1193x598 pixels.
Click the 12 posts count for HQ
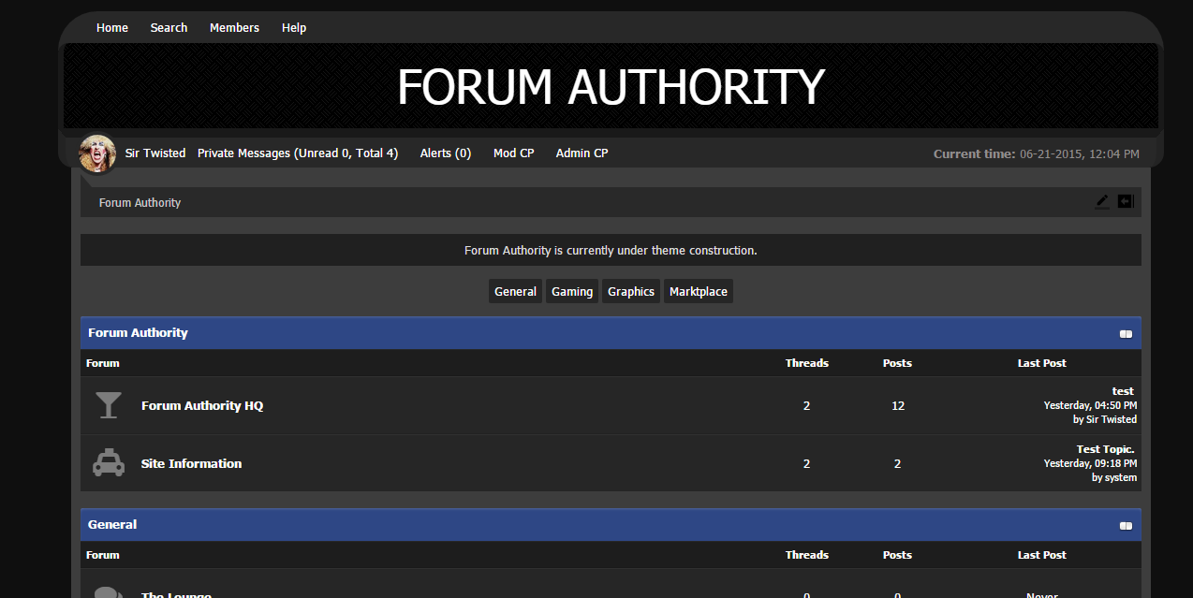tap(898, 405)
